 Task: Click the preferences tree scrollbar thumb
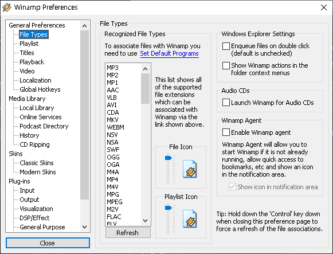tap(84, 115)
